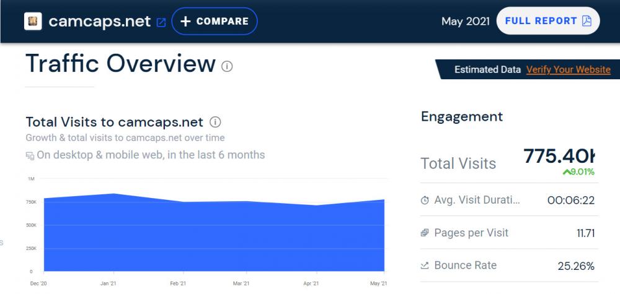Click the camcaps.net site favicon
Viewport: 620px width, 294px height.
pos(33,21)
